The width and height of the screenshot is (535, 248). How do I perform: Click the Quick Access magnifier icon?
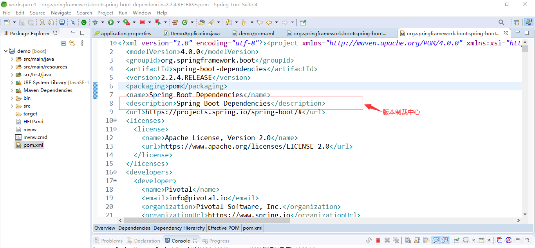501,22
